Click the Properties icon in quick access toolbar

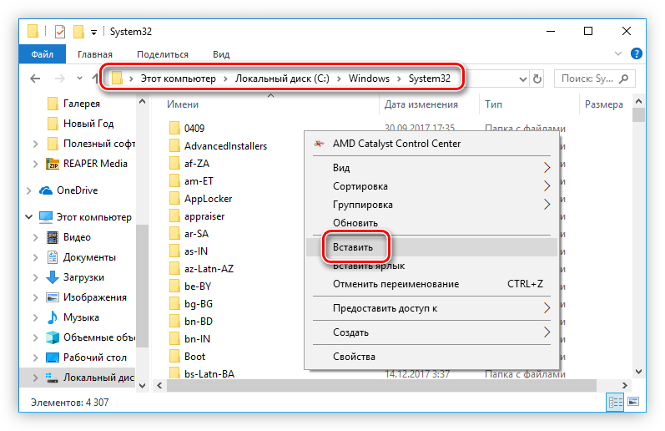click(x=60, y=32)
